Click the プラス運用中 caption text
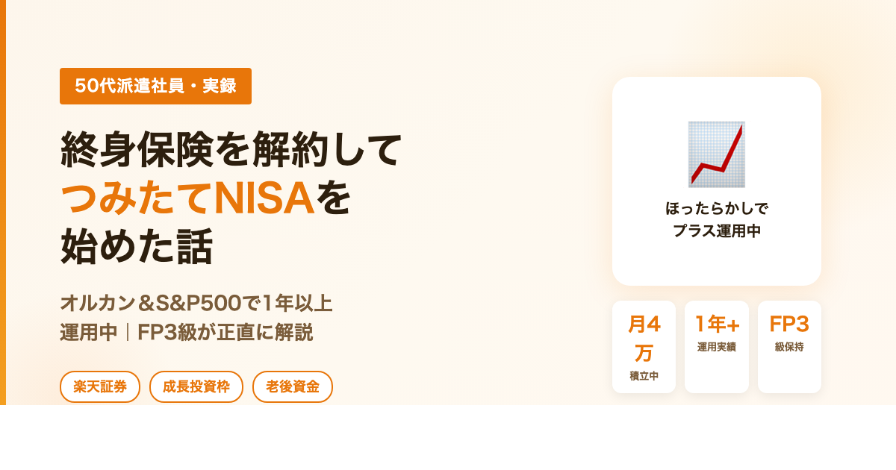The image size is (896, 470). point(717,231)
